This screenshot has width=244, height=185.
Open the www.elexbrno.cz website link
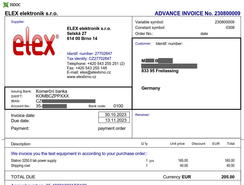tap(82, 77)
